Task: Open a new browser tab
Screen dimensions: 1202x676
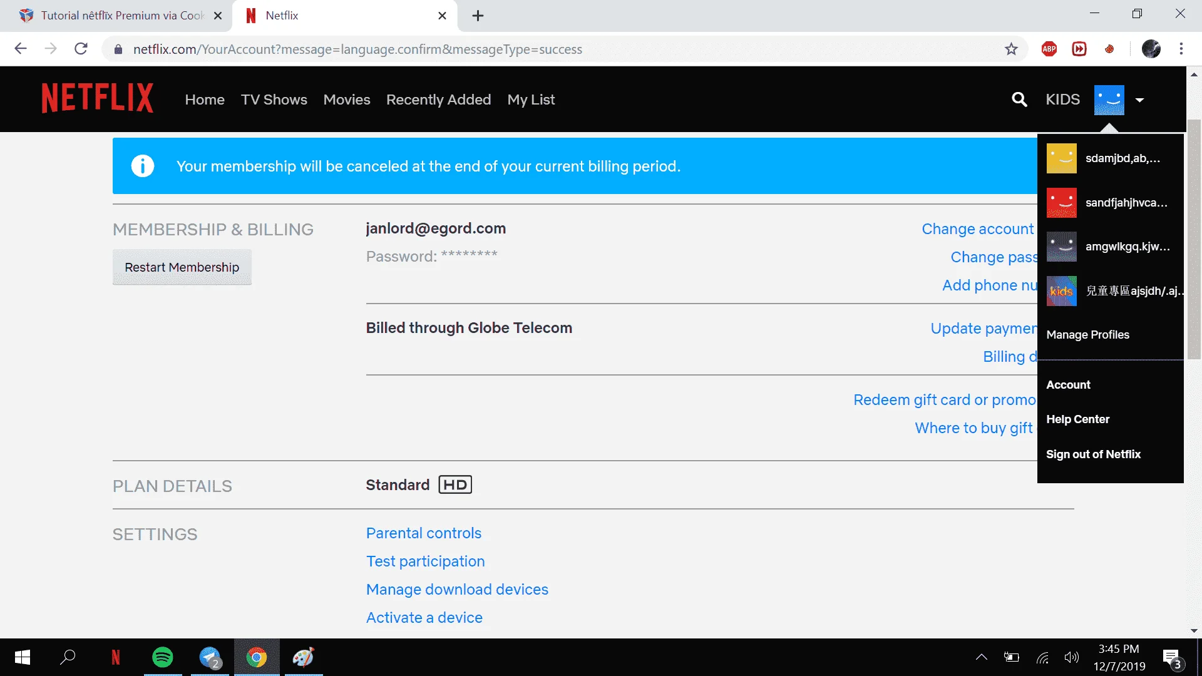Action: click(x=478, y=16)
